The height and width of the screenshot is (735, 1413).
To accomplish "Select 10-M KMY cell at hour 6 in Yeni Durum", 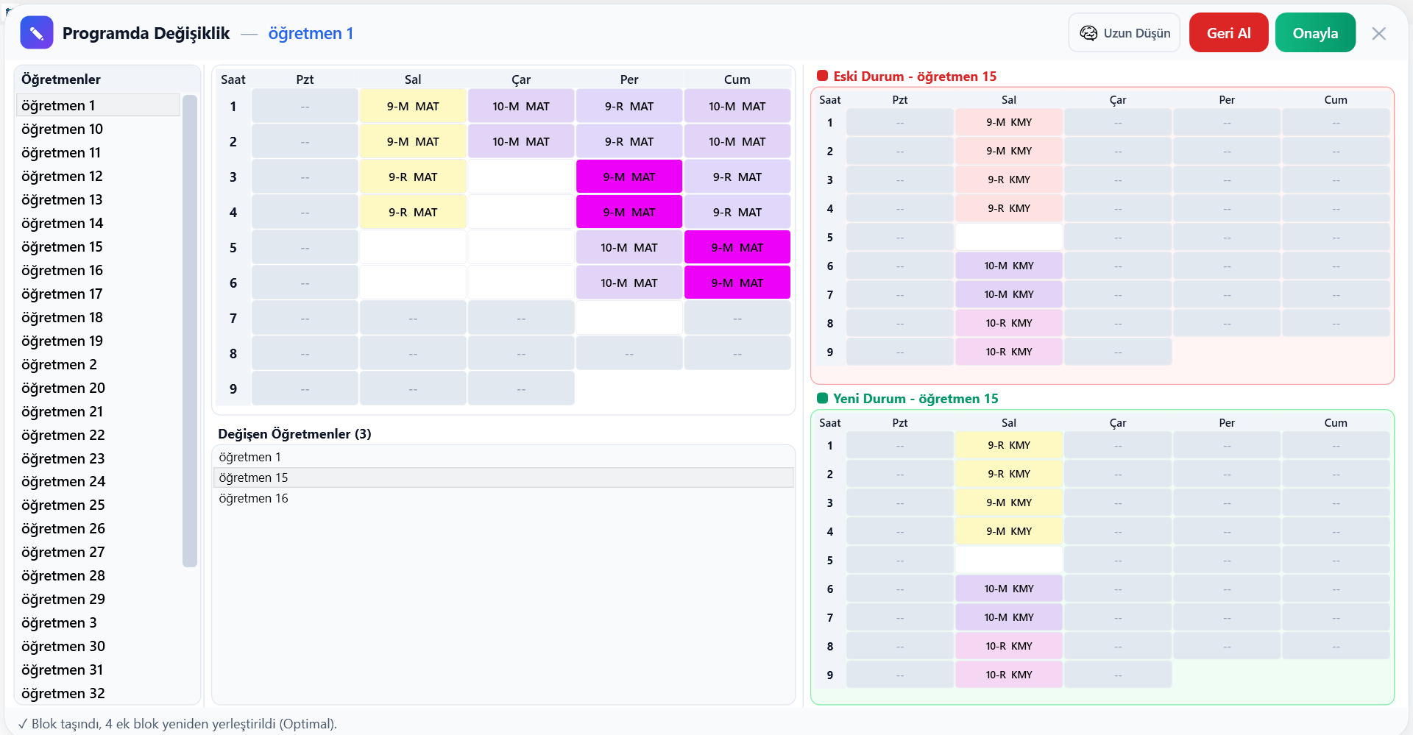I will point(1008,589).
